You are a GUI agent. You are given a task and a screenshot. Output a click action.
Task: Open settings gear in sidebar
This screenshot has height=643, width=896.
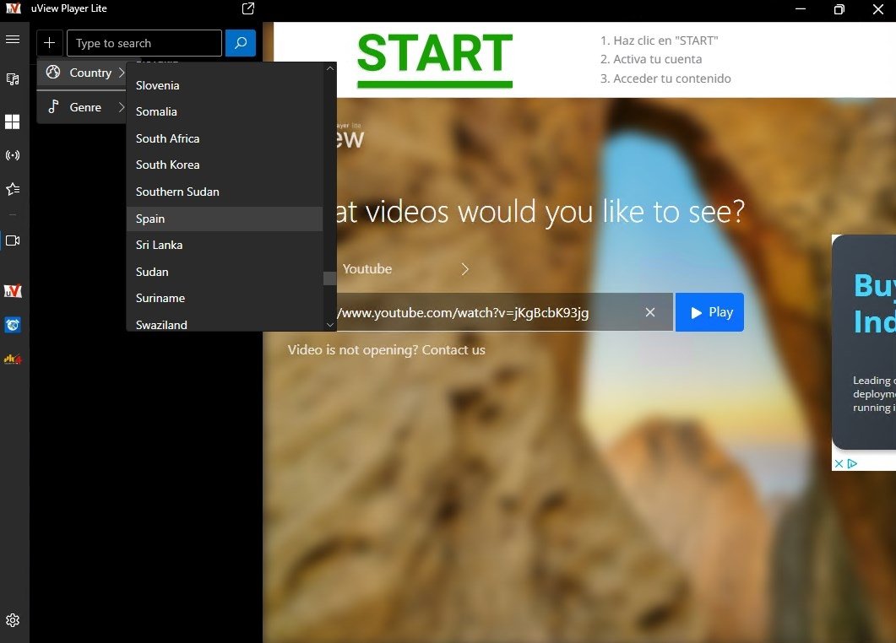13,620
